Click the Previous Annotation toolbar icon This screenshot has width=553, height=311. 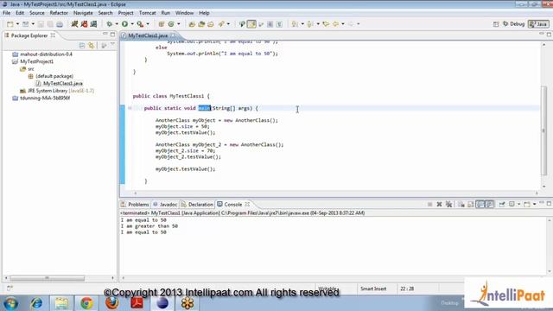310,24
